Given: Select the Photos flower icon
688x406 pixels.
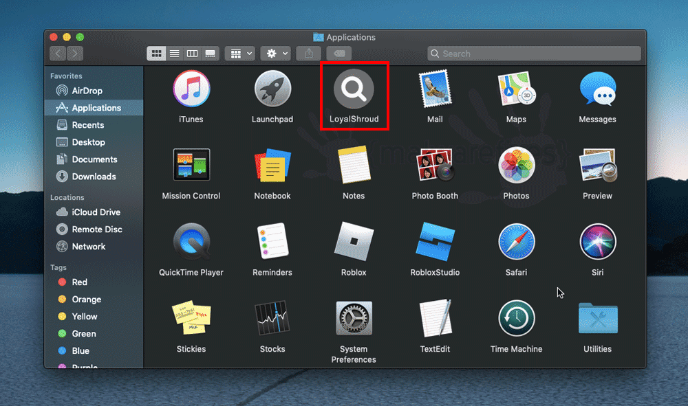Looking at the screenshot, I should (x=517, y=165).
